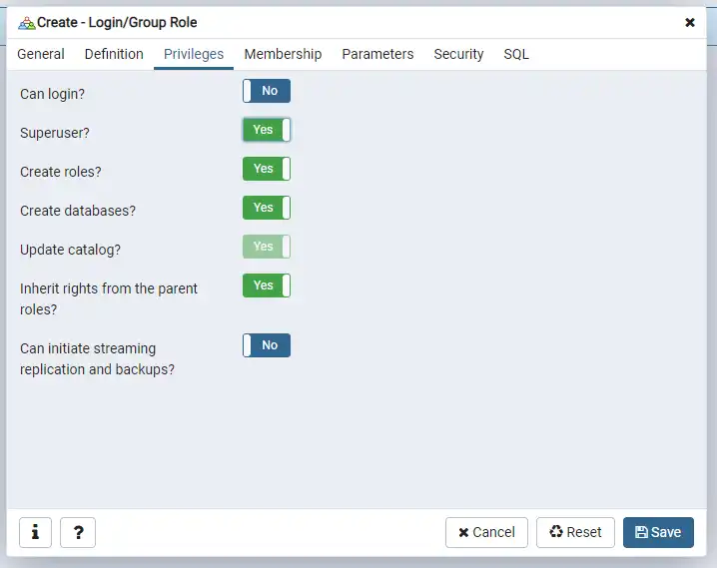This screenshot has height=568, width=717.
Task: Open the Definition tab
Action: (114, 54)
